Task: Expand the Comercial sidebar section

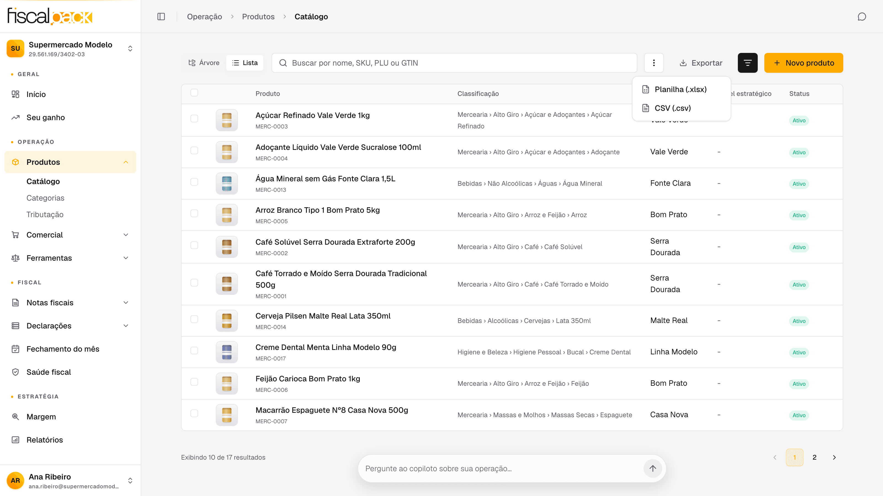Action: 70,234
